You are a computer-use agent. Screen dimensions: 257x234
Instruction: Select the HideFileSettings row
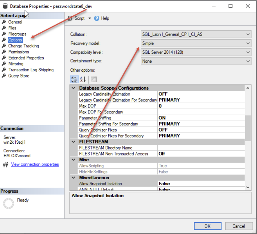tap(161, 172)
